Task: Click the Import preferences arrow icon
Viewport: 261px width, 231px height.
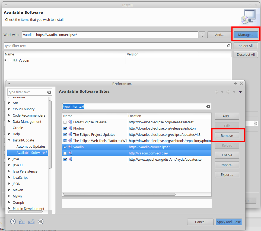Action: 22,222
